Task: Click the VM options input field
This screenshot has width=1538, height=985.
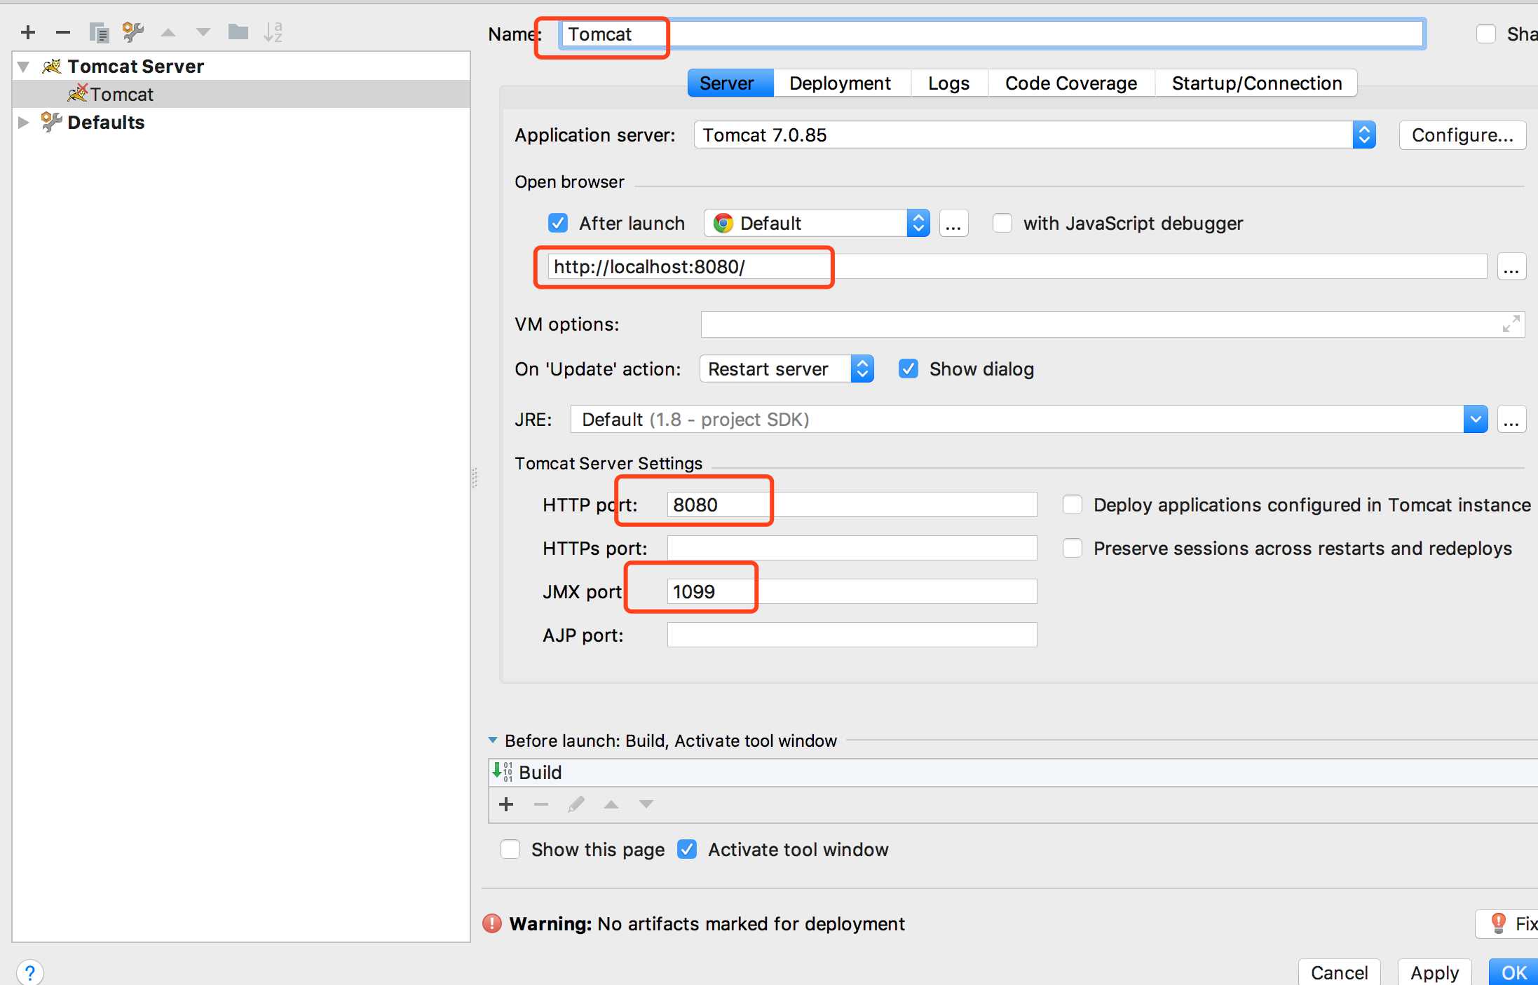Action: [x=1112, y=324]
